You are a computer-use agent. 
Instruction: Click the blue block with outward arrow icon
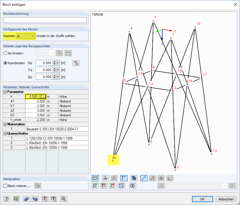point(26,199)
